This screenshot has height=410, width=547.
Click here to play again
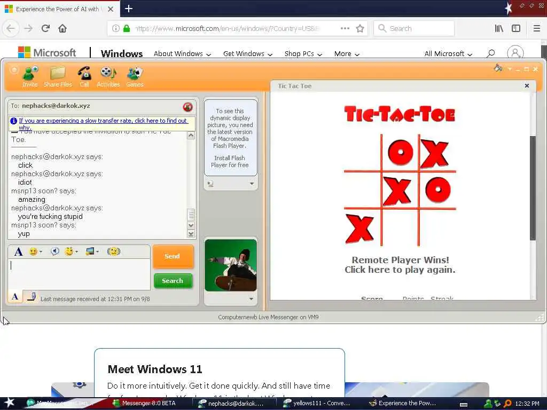click(x=400, y=270)
